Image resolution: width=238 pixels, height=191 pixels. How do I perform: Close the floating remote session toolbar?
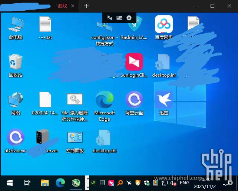[x=129, y=17]
